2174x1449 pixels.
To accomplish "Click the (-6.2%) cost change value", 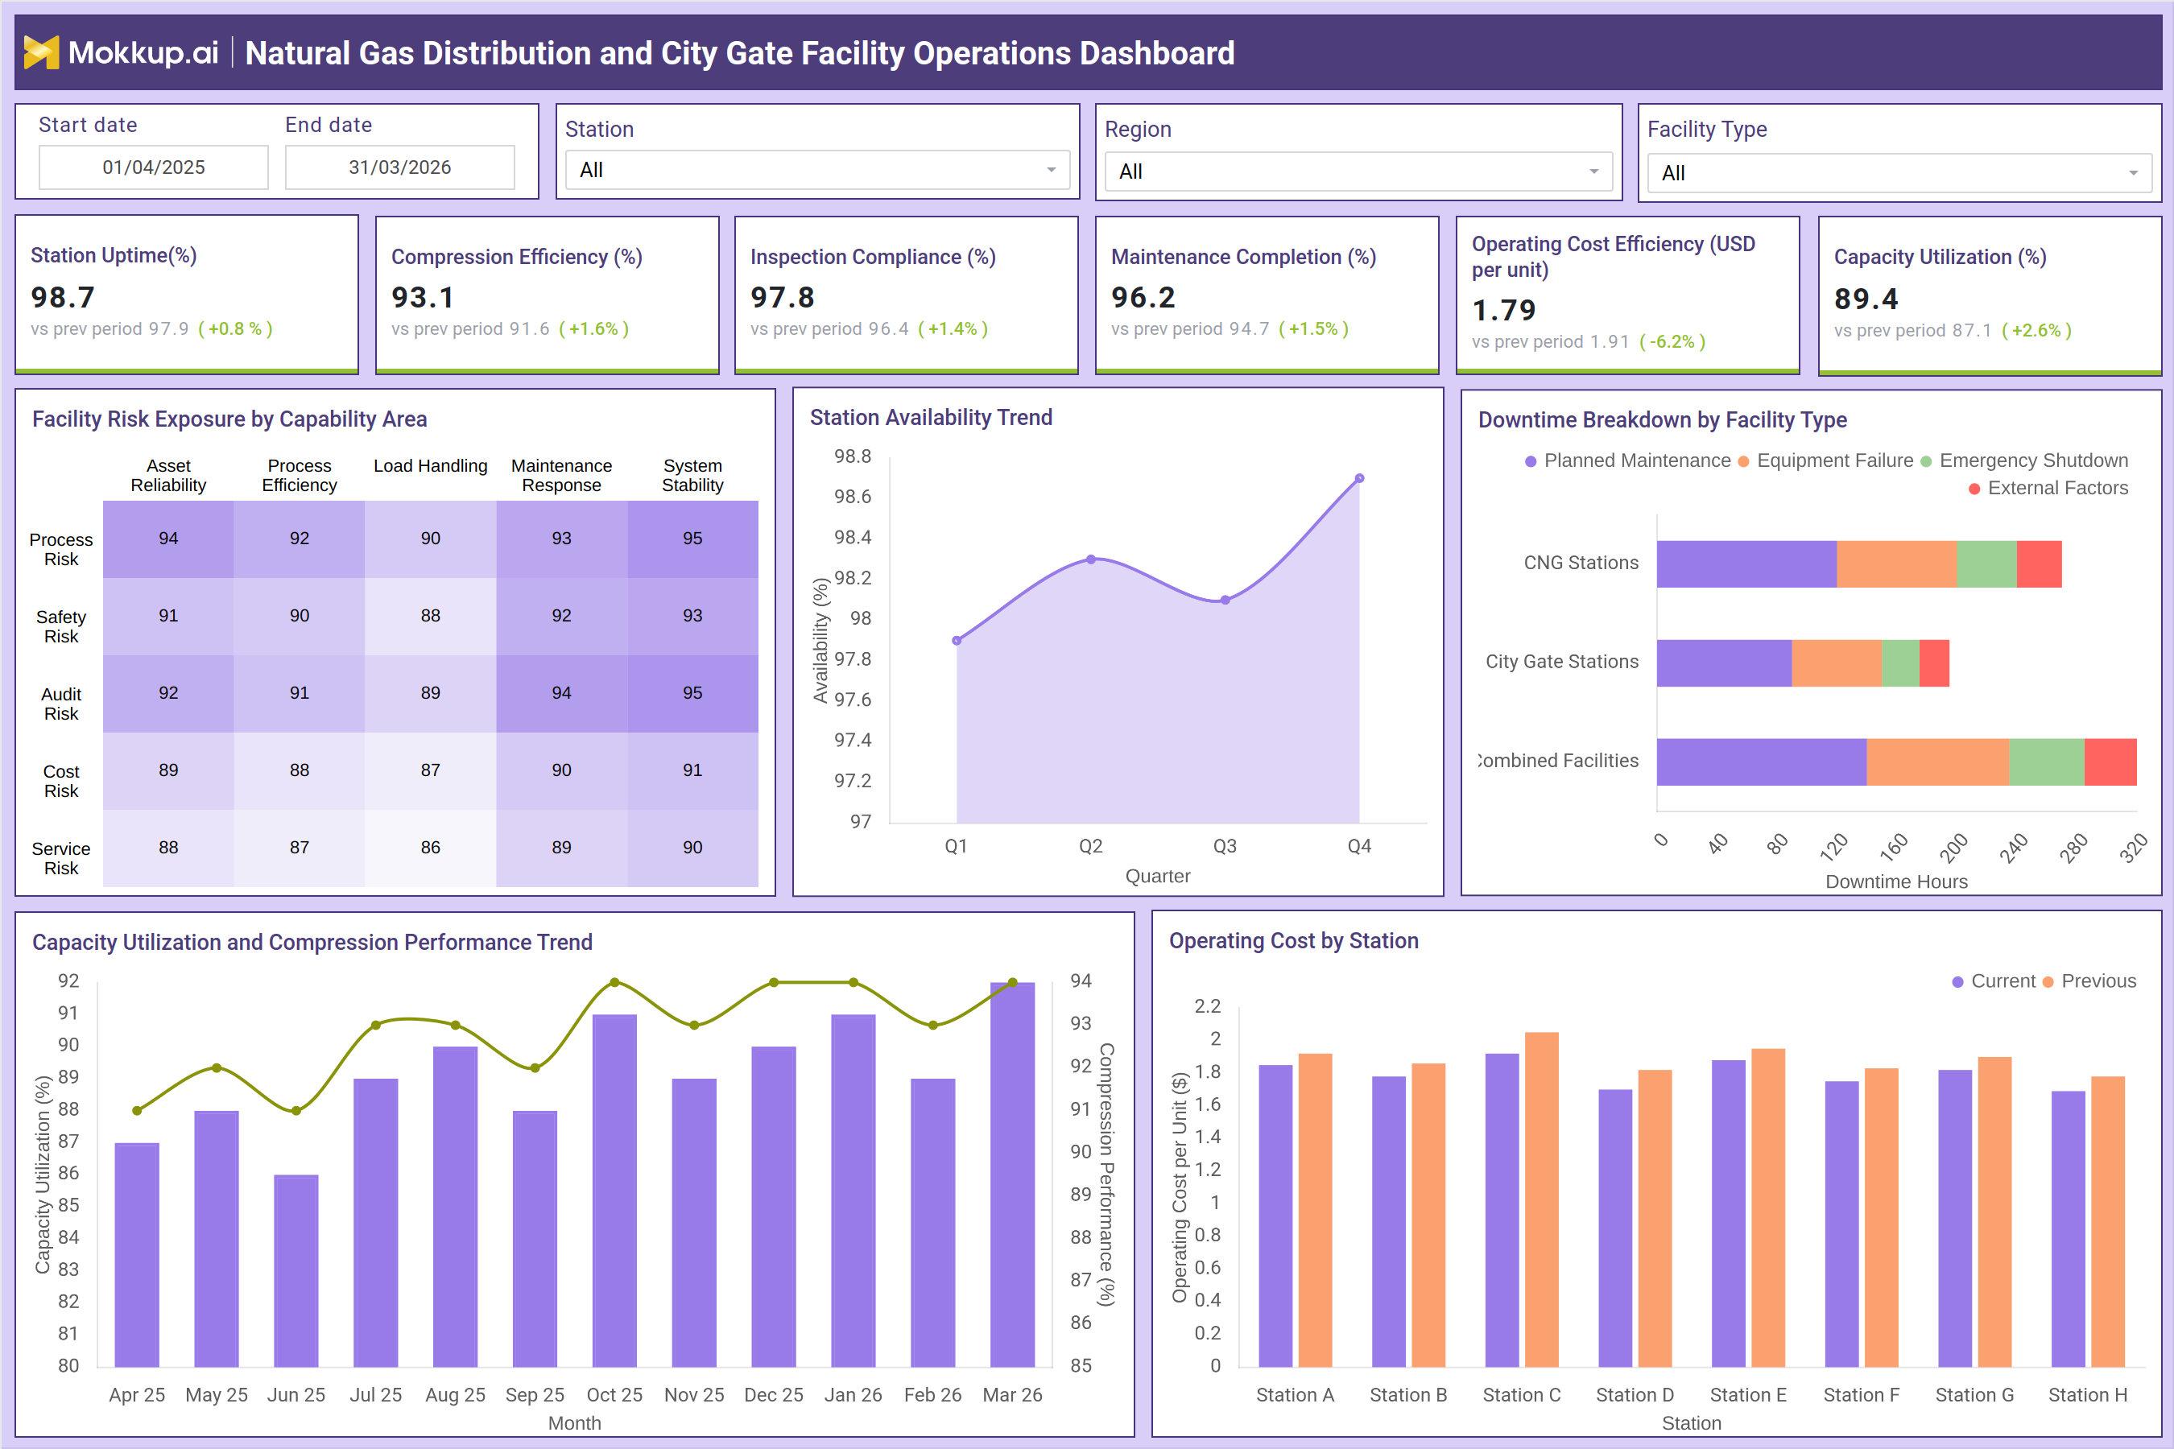I will (x=1672, y=342).
